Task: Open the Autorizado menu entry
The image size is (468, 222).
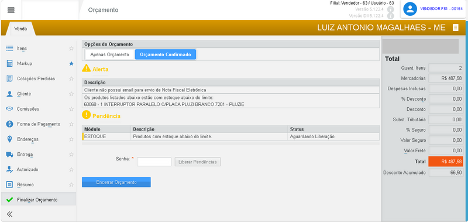Action: (27, 169)
